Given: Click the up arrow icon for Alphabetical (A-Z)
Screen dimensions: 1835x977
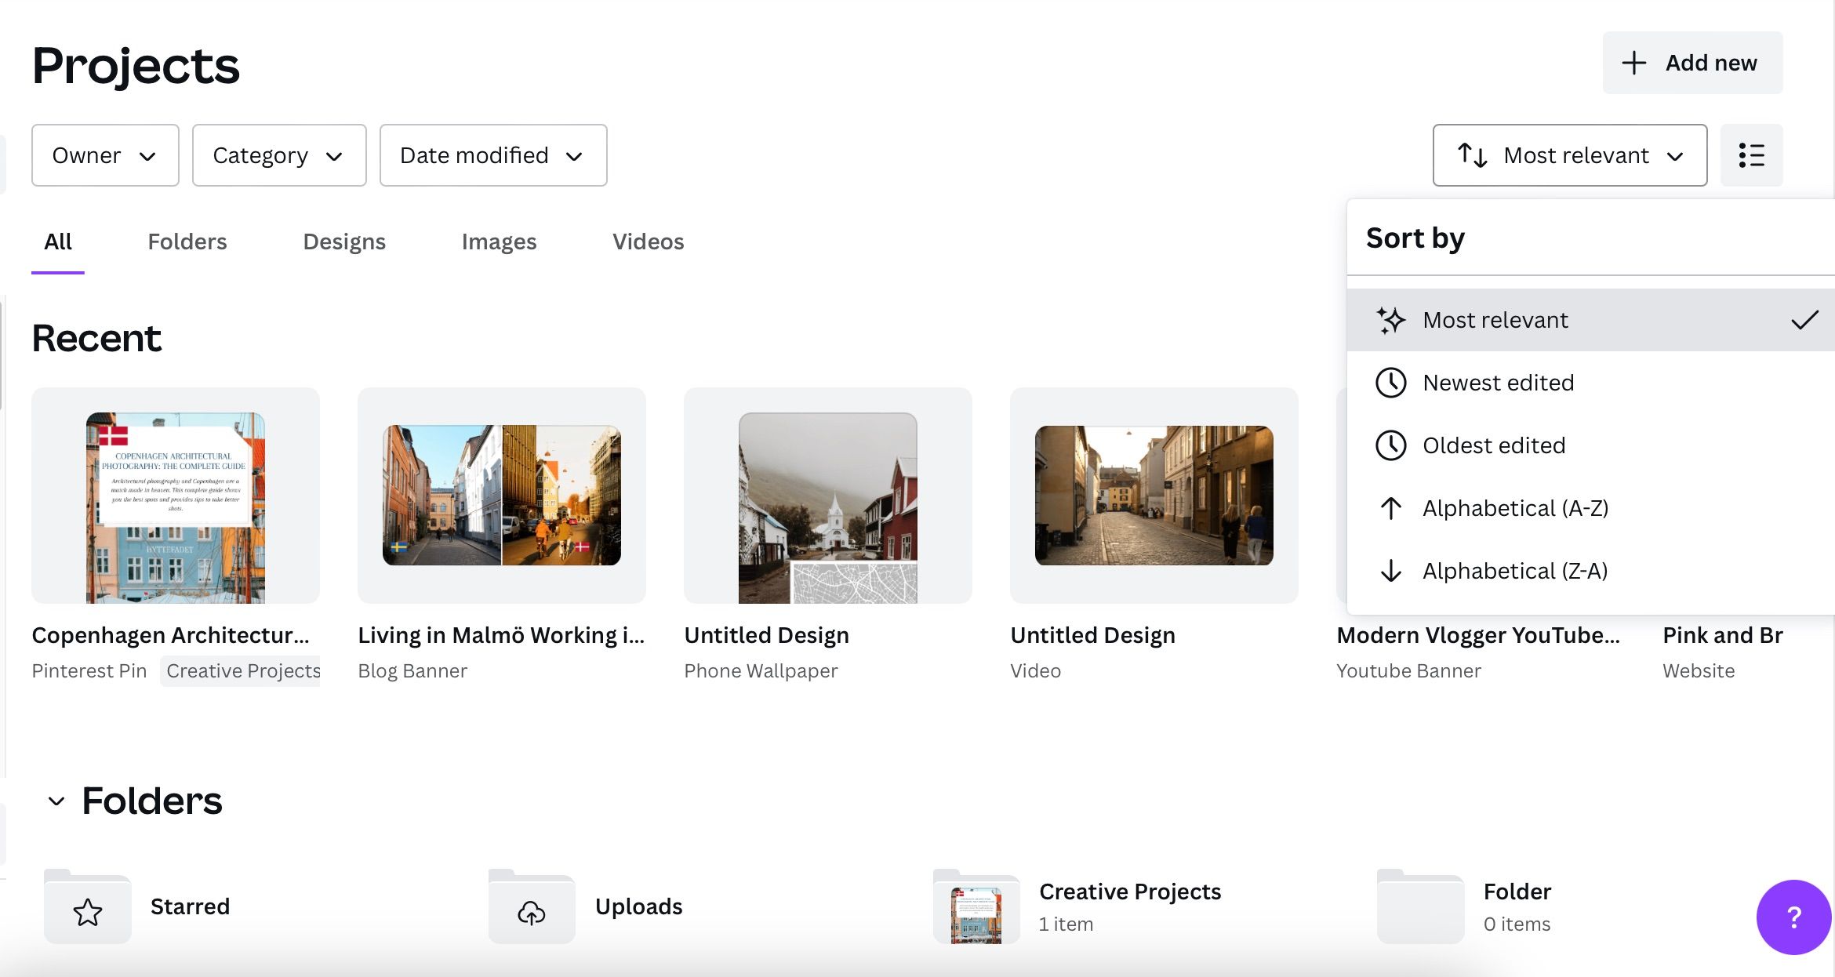Looking at the screenshot, I should [x=1390, y=508].
